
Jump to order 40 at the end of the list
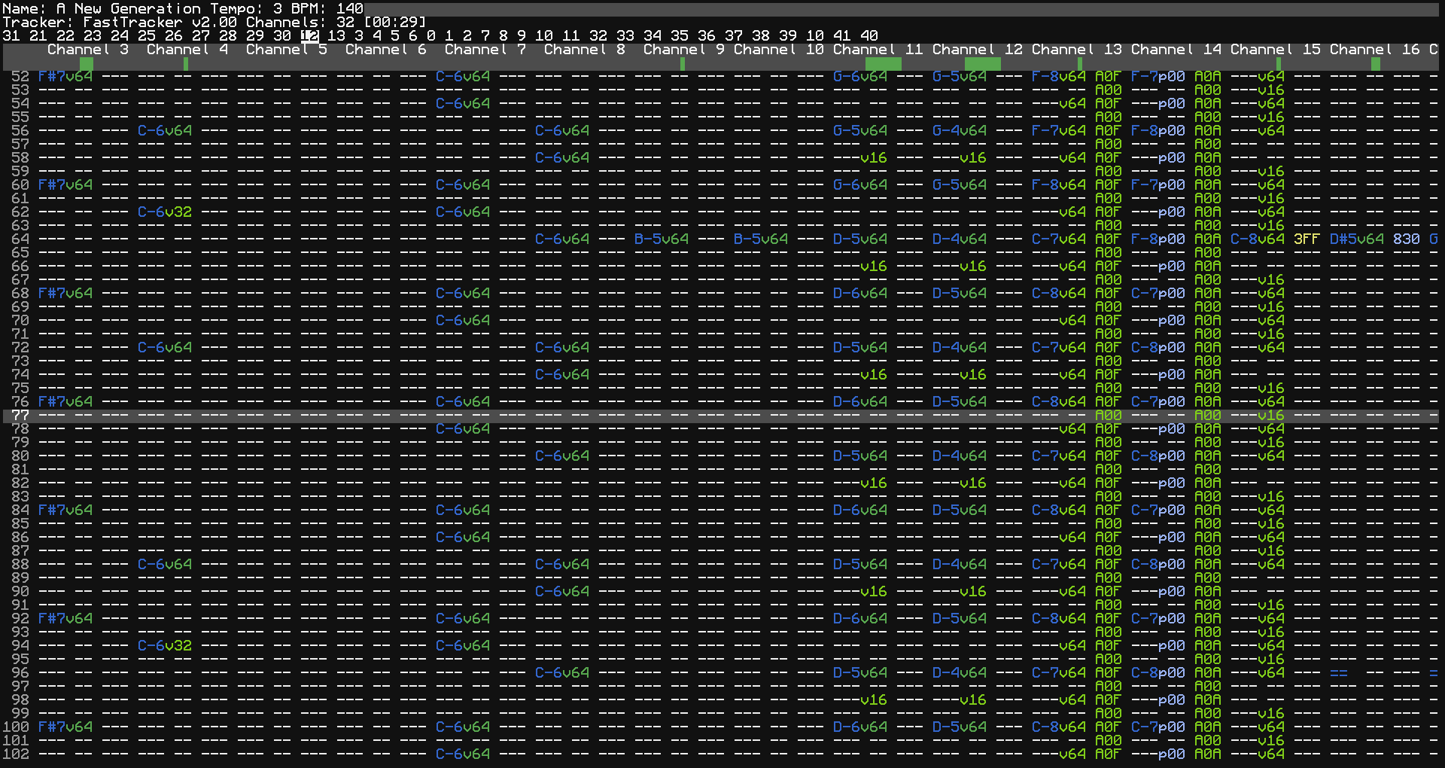[869, 35]
